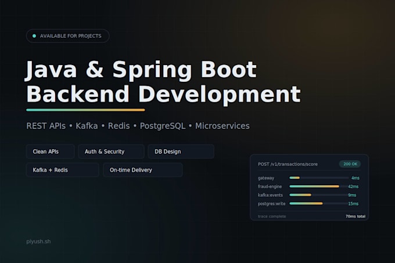Viewport: 395px width, 263px height.
Task: Click the AVAILABLE FOR PROJECTS badge
Action: [68, 36]
